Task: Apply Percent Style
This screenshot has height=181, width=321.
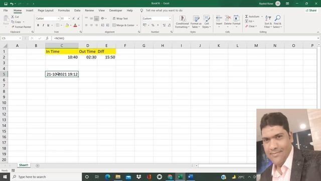Action: click(153, 25)
